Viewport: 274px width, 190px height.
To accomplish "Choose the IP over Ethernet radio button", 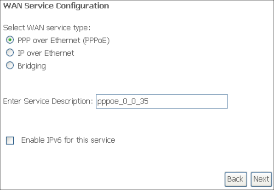I will [10, 53].
